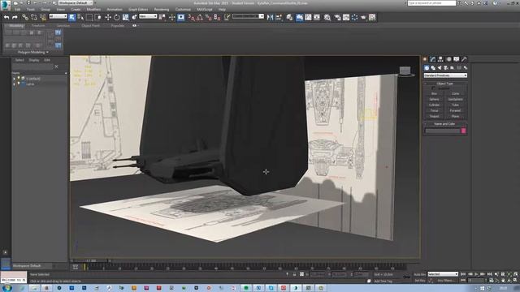Screen dimensions: 520x292
Task: Open the Select by Name dialog
Action: click(80, 17)
